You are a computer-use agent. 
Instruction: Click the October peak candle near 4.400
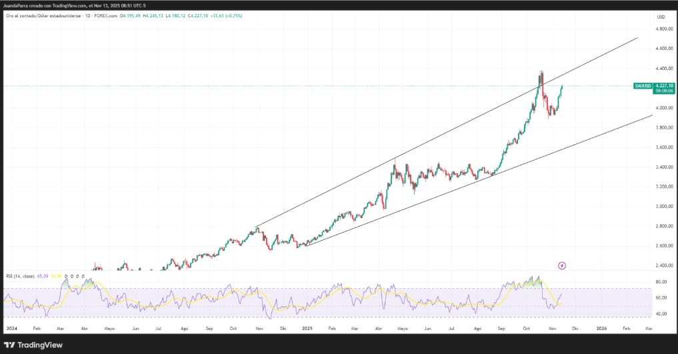pos(541,75)
